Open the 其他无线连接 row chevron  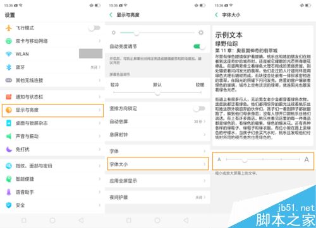point(100,80)
